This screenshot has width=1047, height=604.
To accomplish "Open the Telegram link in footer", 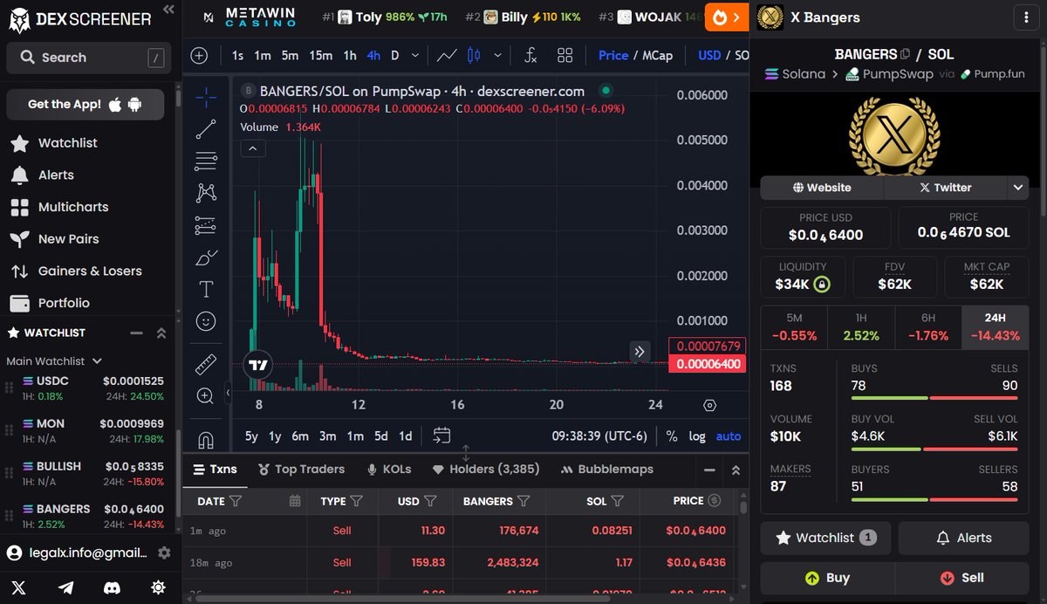I will (x=65, y=587).
